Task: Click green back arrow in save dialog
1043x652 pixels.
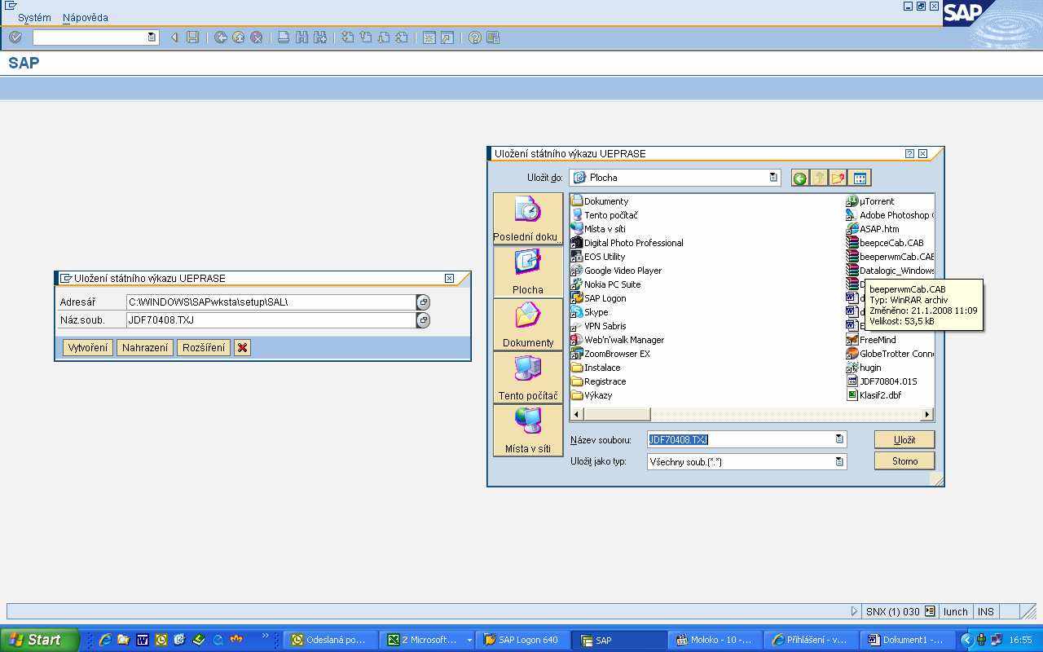Action: 800,178
